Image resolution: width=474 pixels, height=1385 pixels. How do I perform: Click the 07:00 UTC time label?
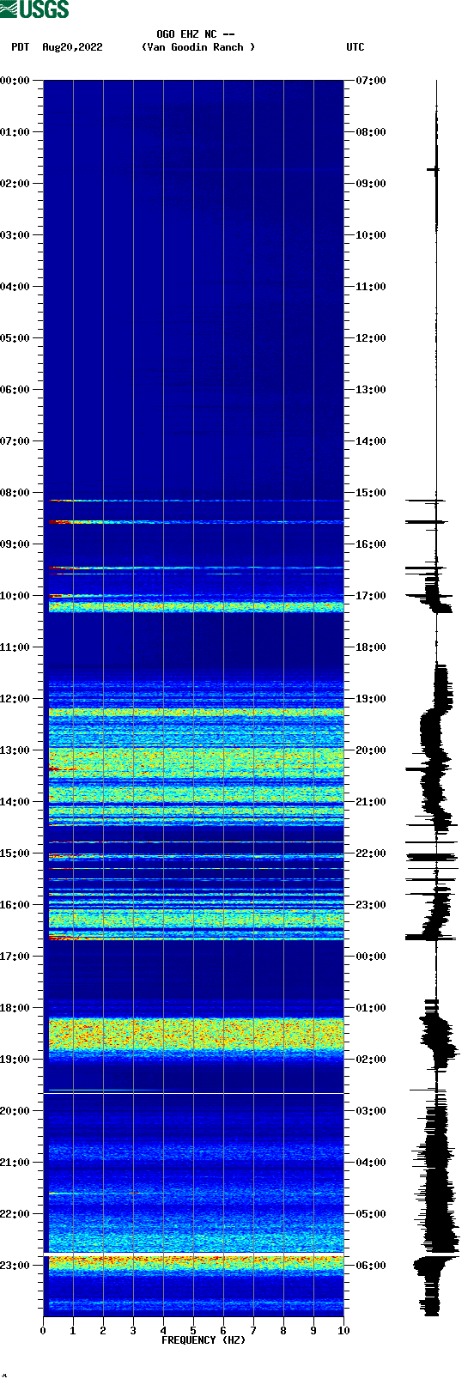[371, 81]
